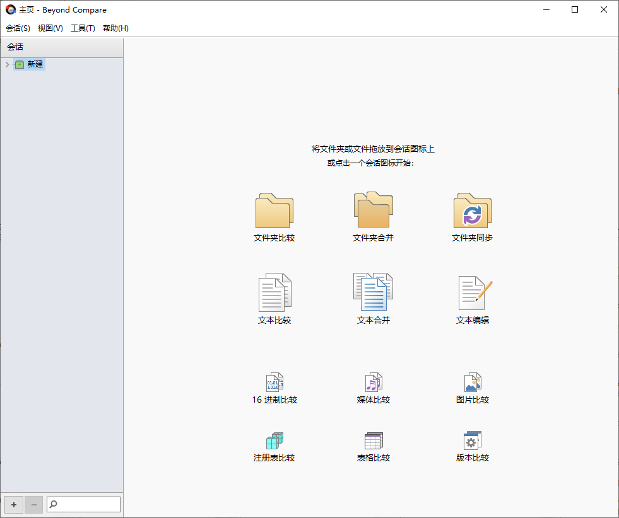This screenshot has width=619, height=518.
Task: Open the 文本比较 text compare icon
Action: click(274, 292)
